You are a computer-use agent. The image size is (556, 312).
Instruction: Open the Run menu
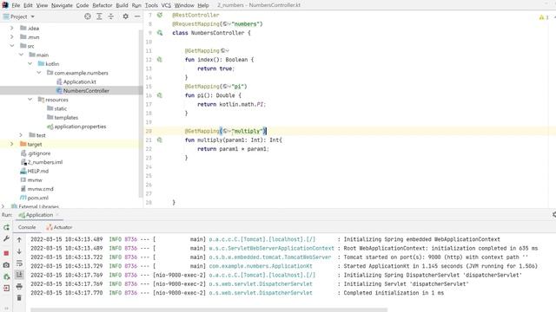(x=136, y=5)
